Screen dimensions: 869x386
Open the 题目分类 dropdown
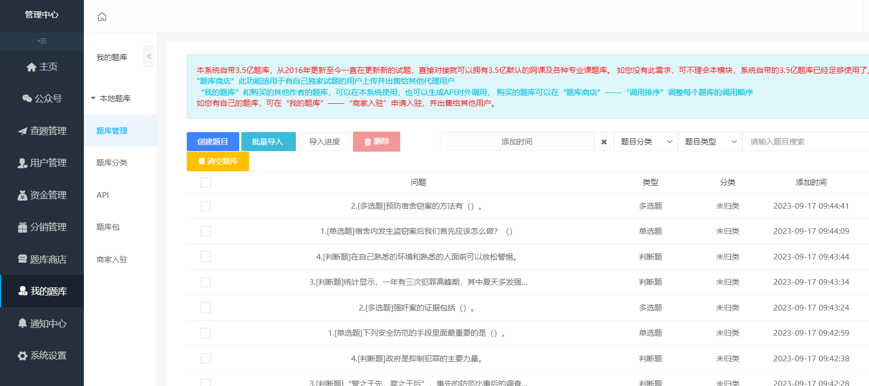tap(646, 141)
